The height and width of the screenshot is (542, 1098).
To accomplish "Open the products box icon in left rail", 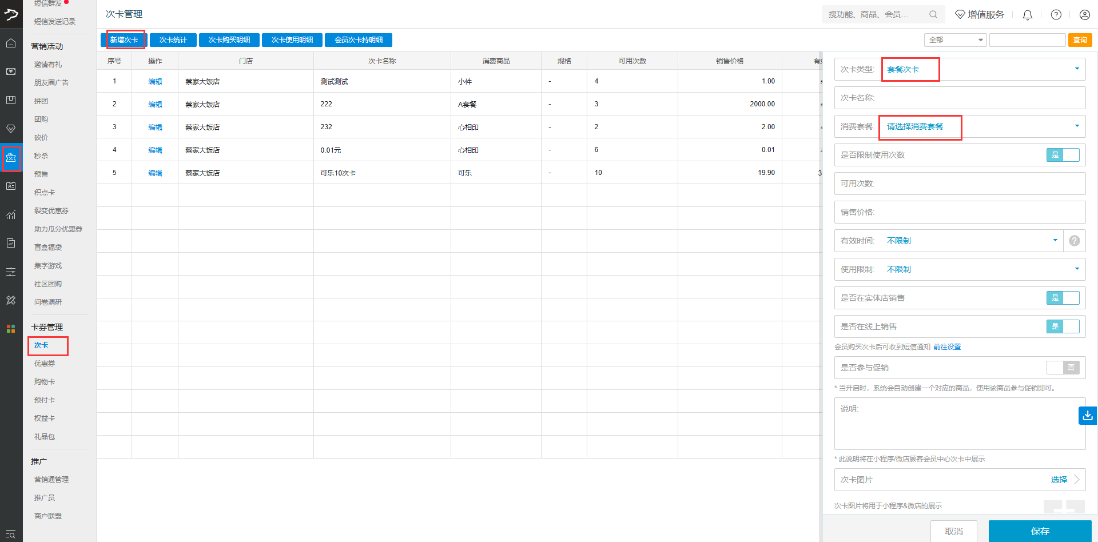I will click(11, 100).
